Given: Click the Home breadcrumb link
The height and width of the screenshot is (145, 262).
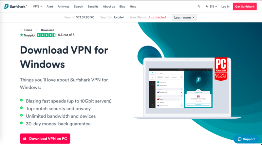Looking at the screenshot, I should click(x=28, y=30).
